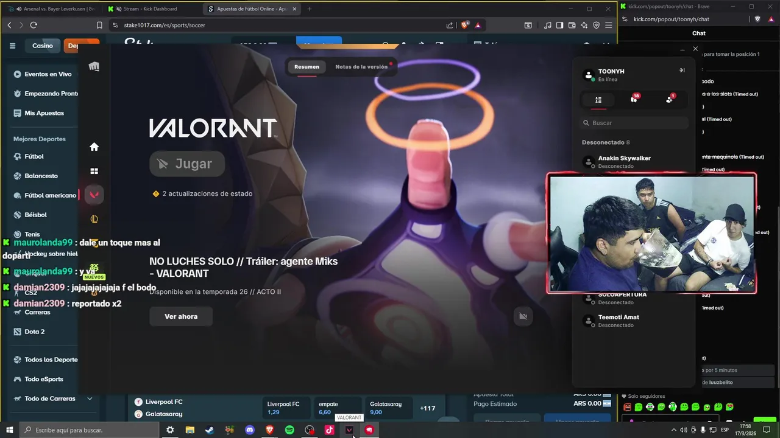The width and height of the screenshot is (780, 438).
Task: Open the Riot Client games grid icon
Action: pyautogui.click(x=94, y=171)
